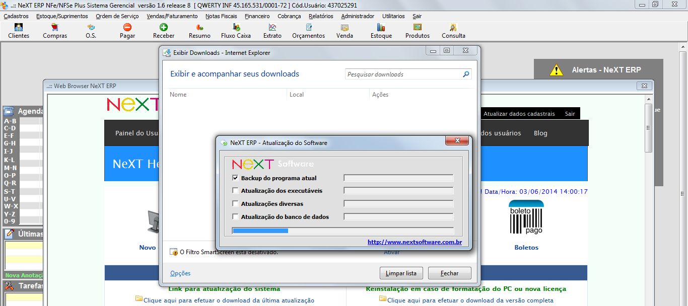Uncheck Backup do programa atual
Viewport: 688px width, 306px height.
coord(236,177)
